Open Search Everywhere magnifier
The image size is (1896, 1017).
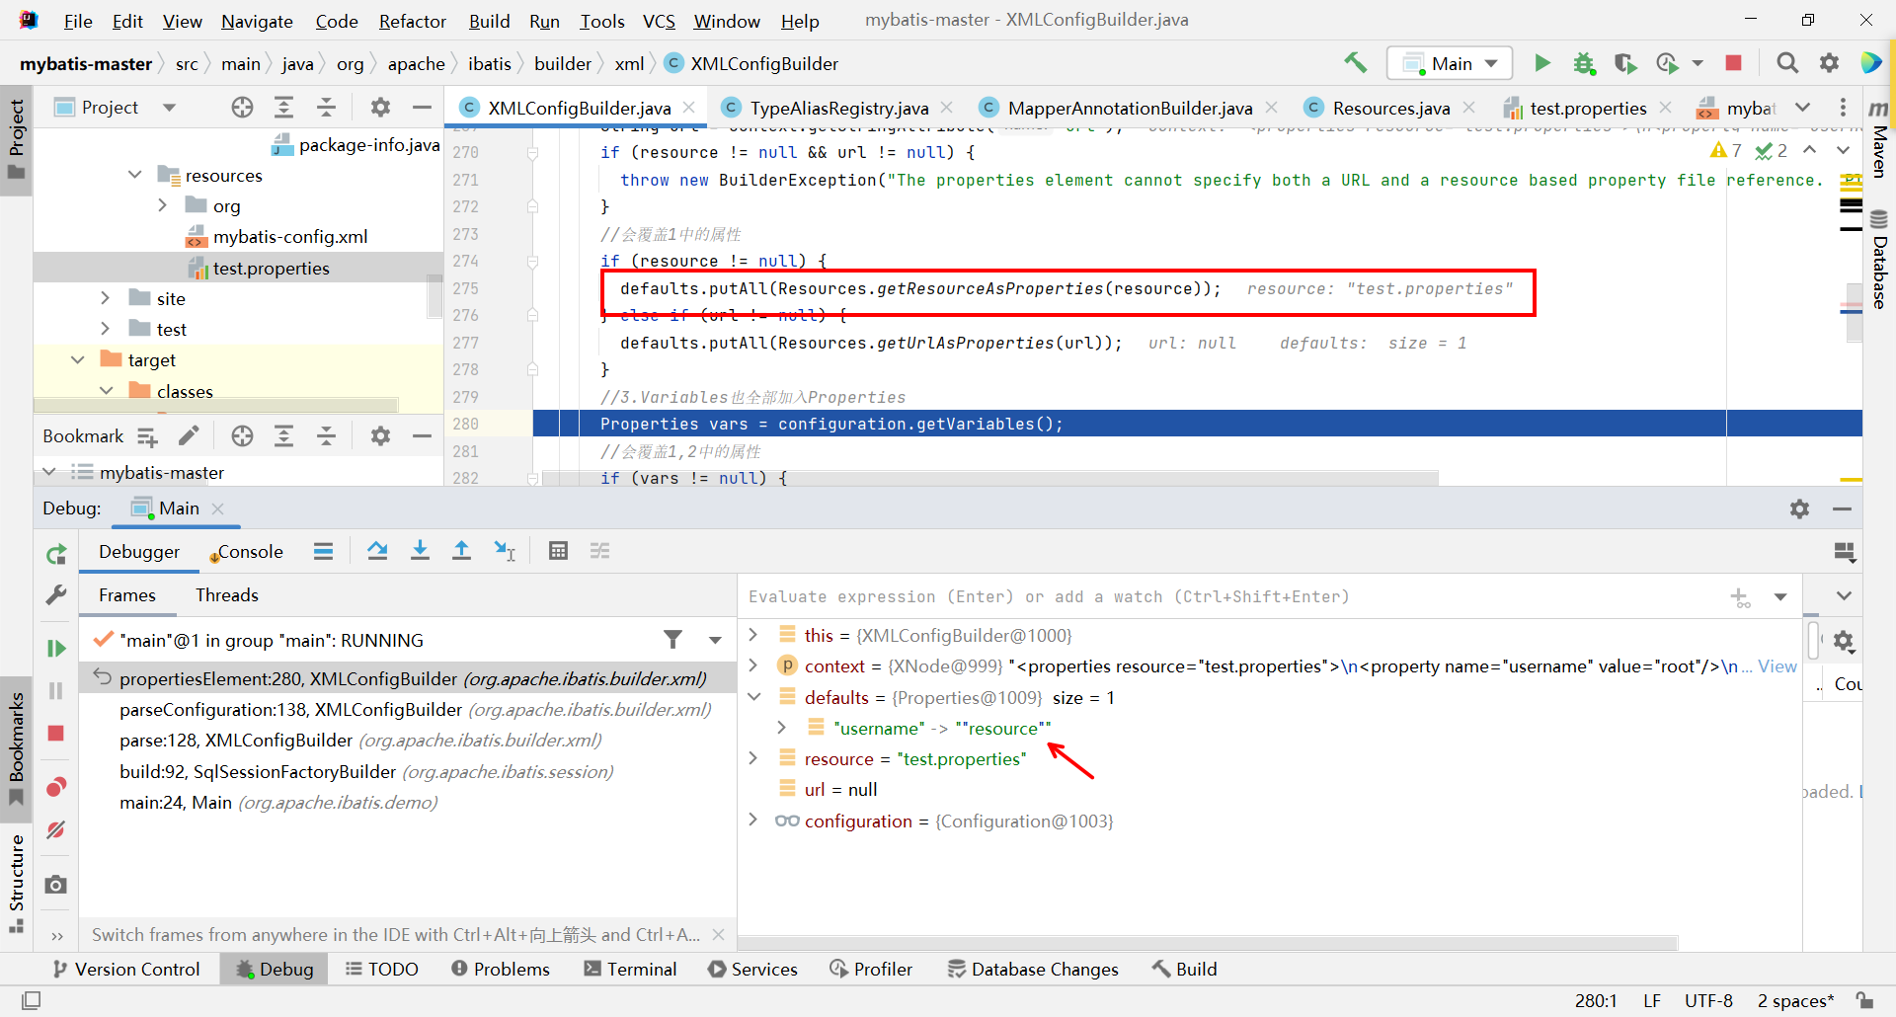click(x=1787, y=63)
